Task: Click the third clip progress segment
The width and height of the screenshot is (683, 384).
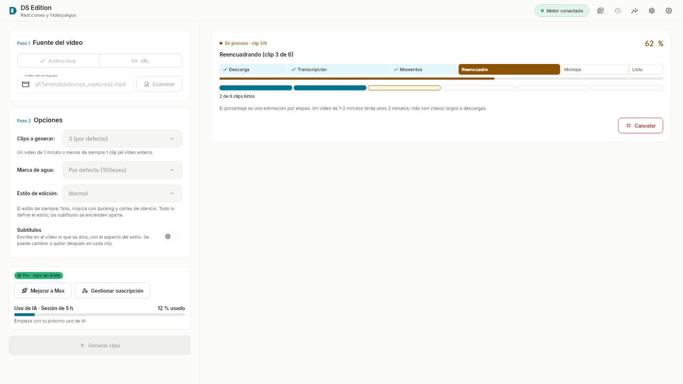Action: pyautogui.click(x=404, y=88)
